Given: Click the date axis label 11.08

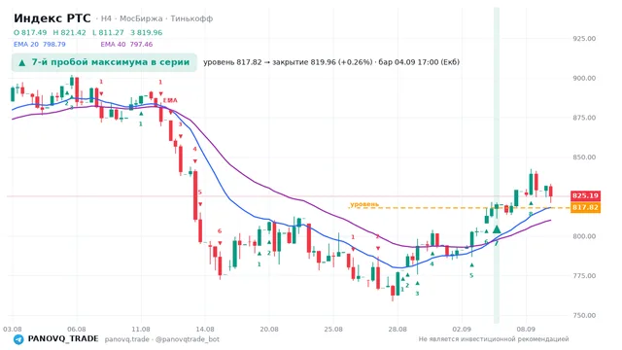Looking at the screenshot, I should pos(141,329).
